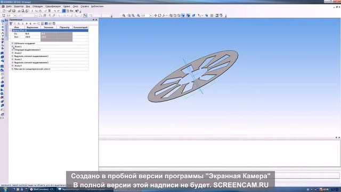This screenshot has width=341, height=192.
Task: Switch to BadComedian taskbar window
Action: pos(42,189)
